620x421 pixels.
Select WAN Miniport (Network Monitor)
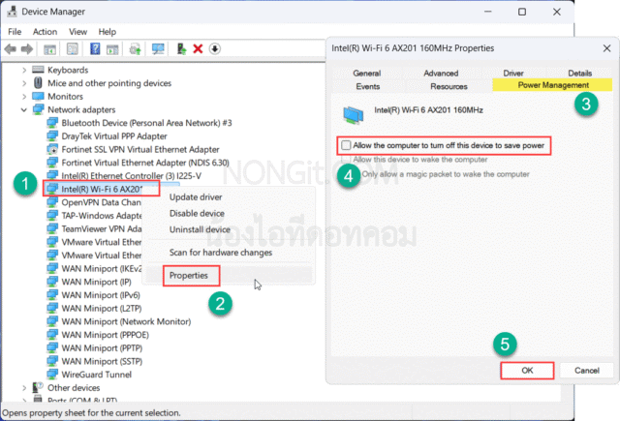(126, 321)
